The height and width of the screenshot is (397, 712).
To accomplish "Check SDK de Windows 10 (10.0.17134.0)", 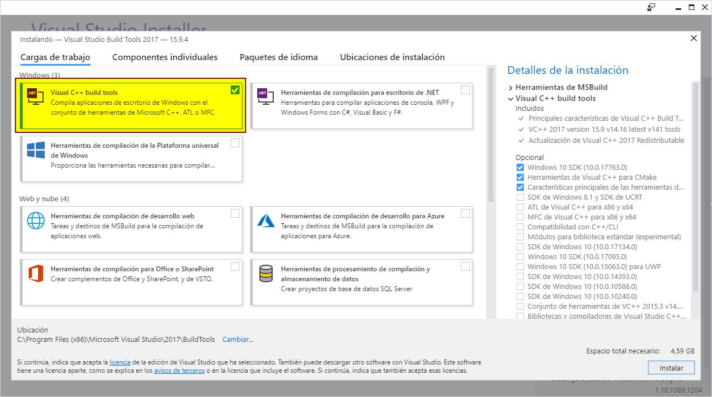I will pyautogui.click(x=520, y=246).
